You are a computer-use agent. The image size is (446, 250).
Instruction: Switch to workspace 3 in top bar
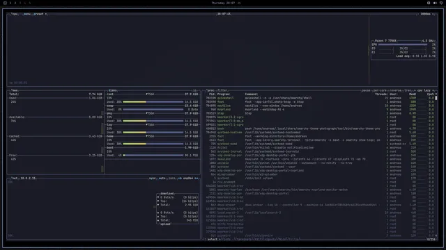(x=20, y=3)
